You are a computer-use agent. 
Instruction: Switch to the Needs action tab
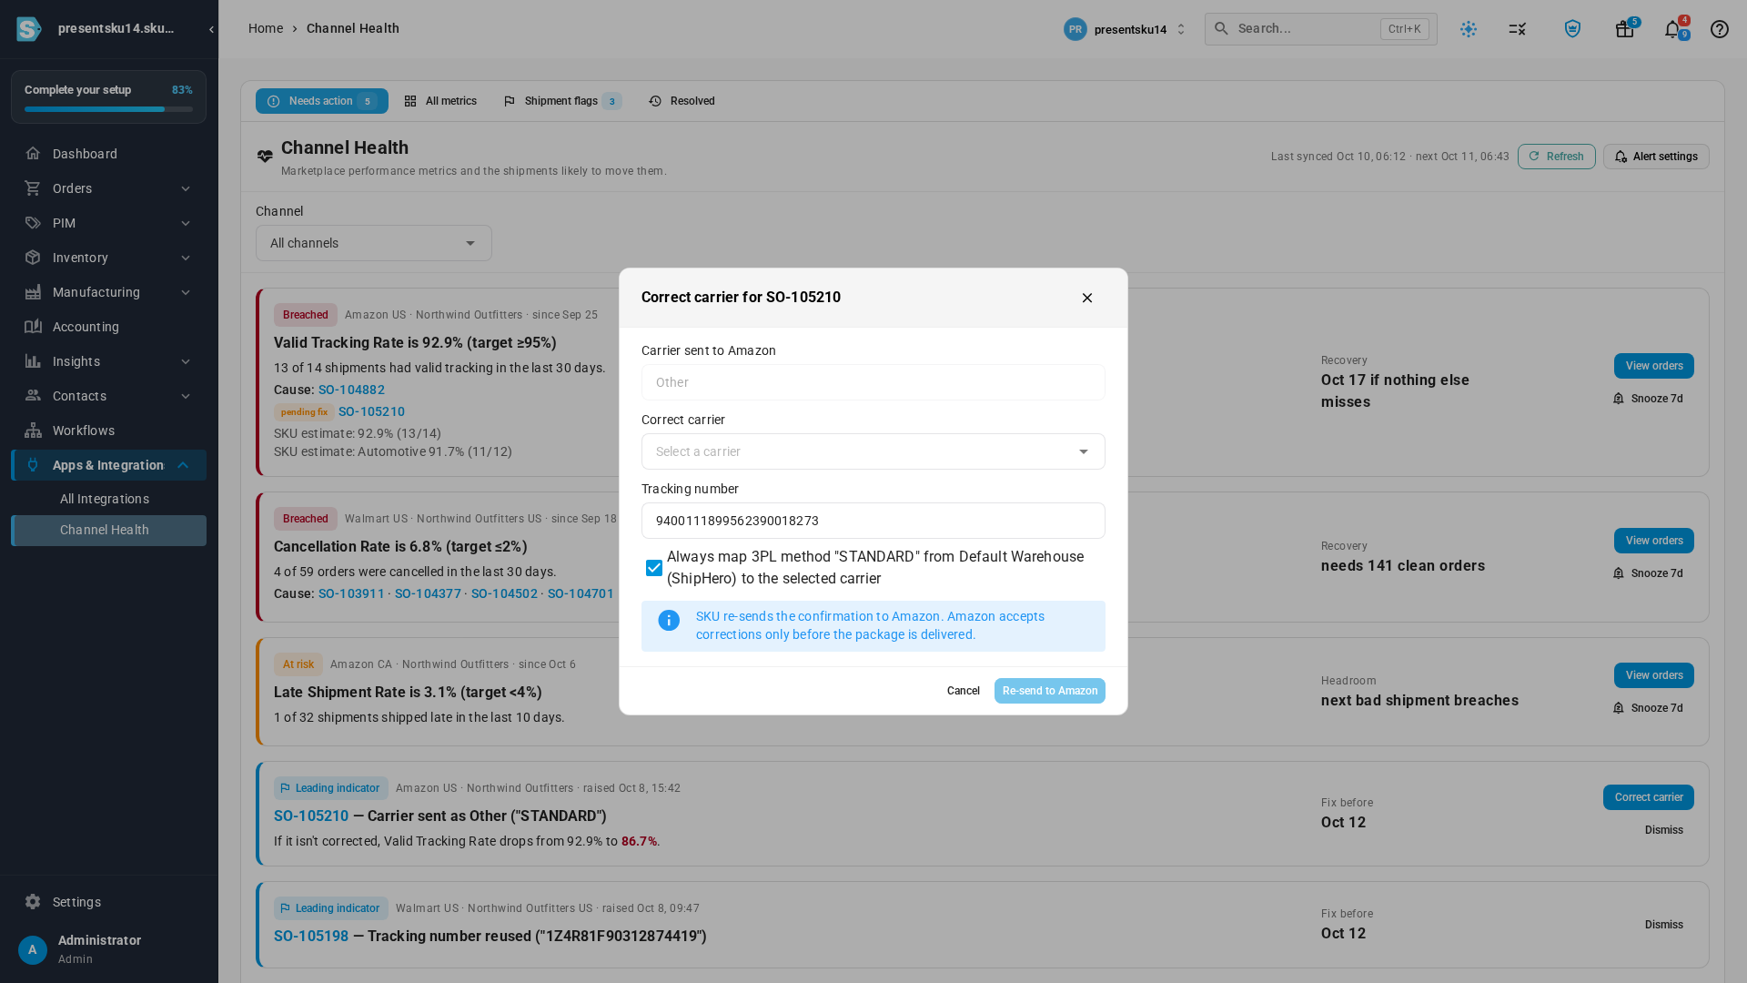tap(322, 101)
